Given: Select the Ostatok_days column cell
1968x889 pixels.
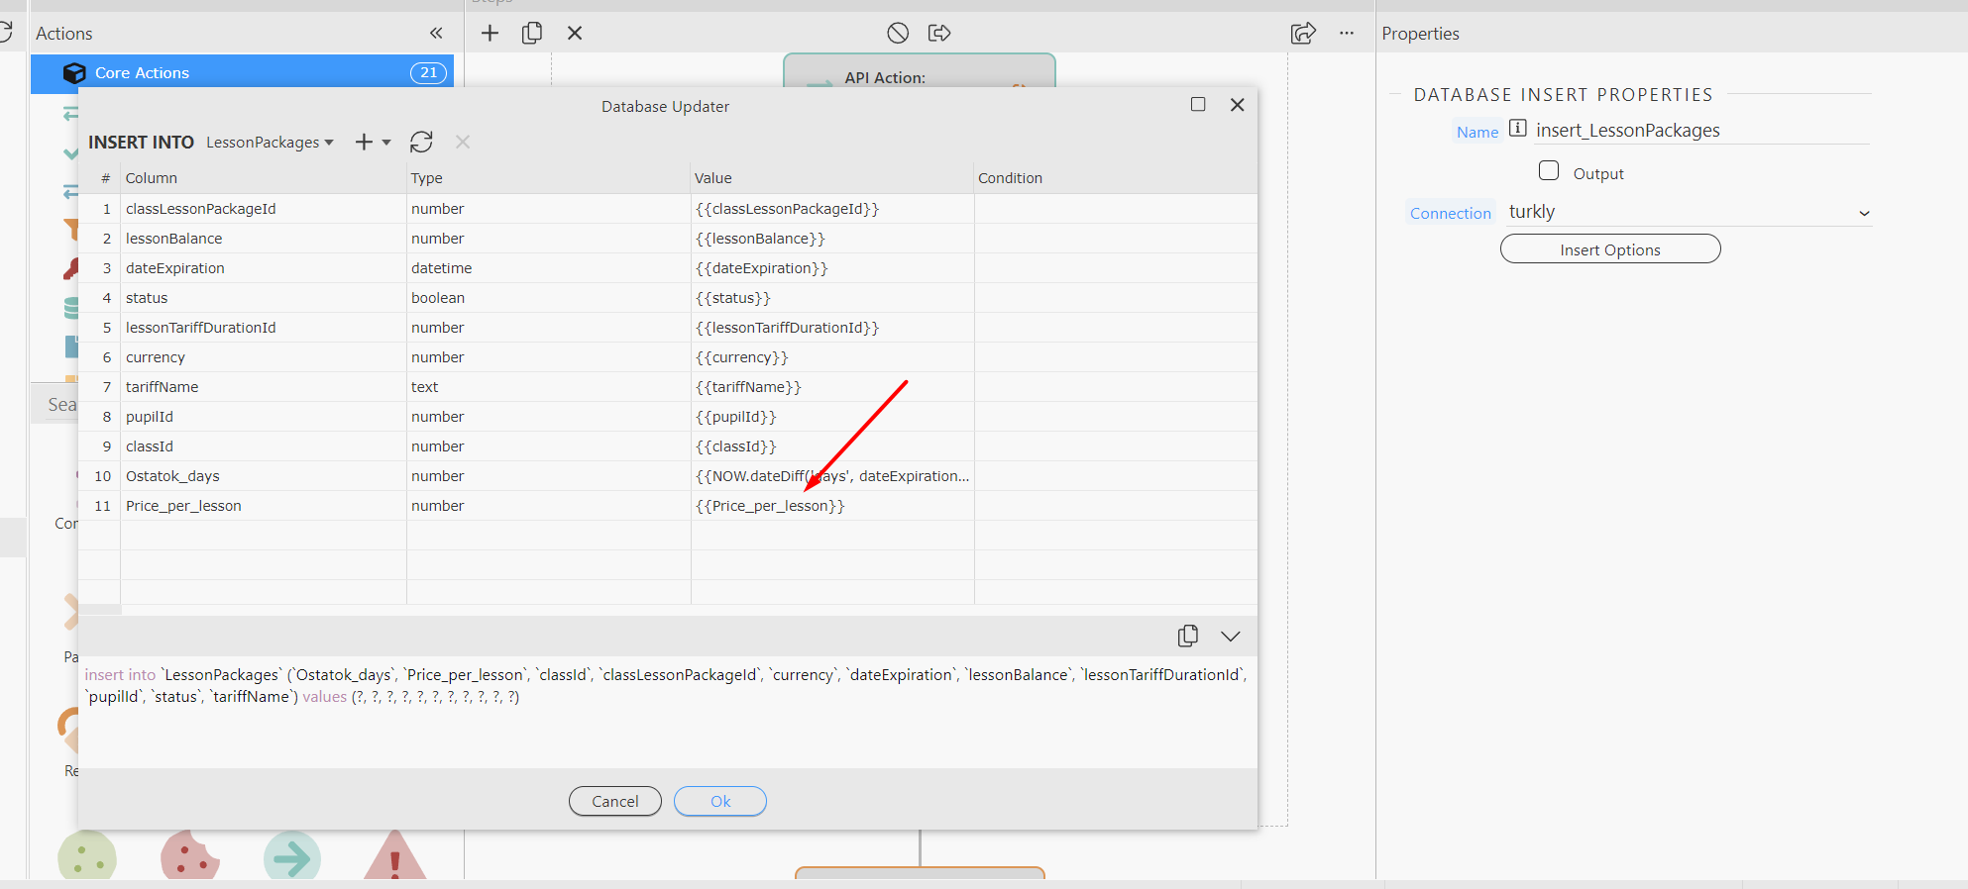Looking at the screenshot, I should 264,476.
